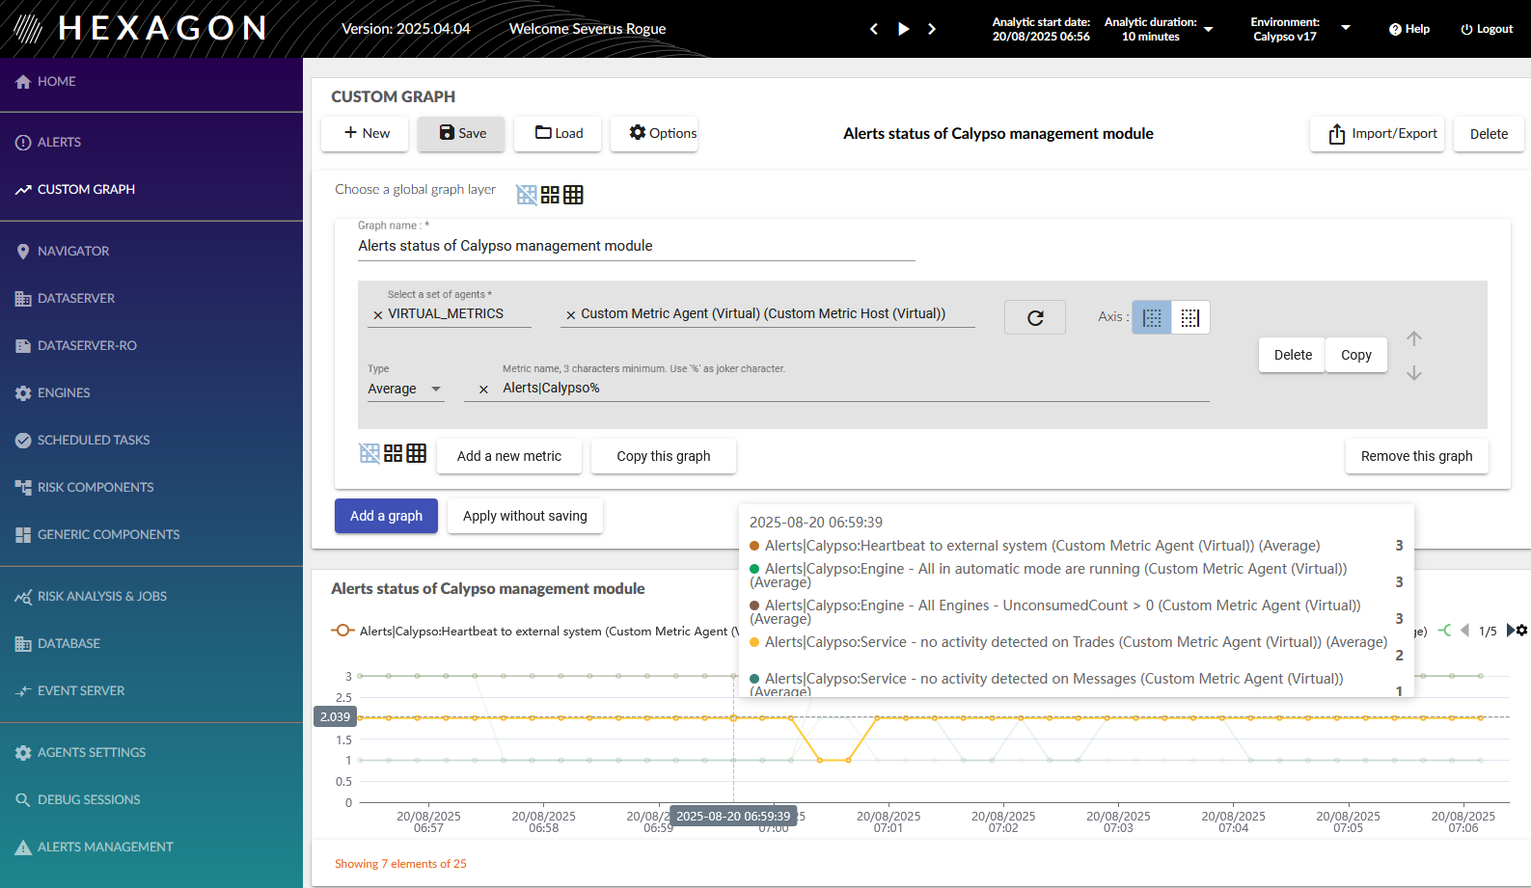
Task: Go to next legend page arrow
Action: tap(1510, 631)
